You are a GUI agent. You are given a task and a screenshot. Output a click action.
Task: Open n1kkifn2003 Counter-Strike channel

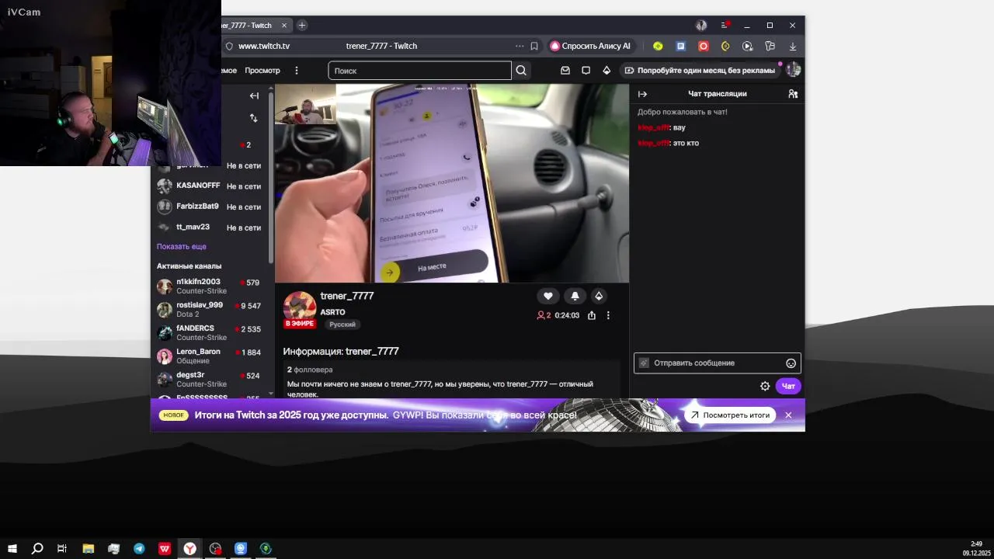(x=210, y=286)
